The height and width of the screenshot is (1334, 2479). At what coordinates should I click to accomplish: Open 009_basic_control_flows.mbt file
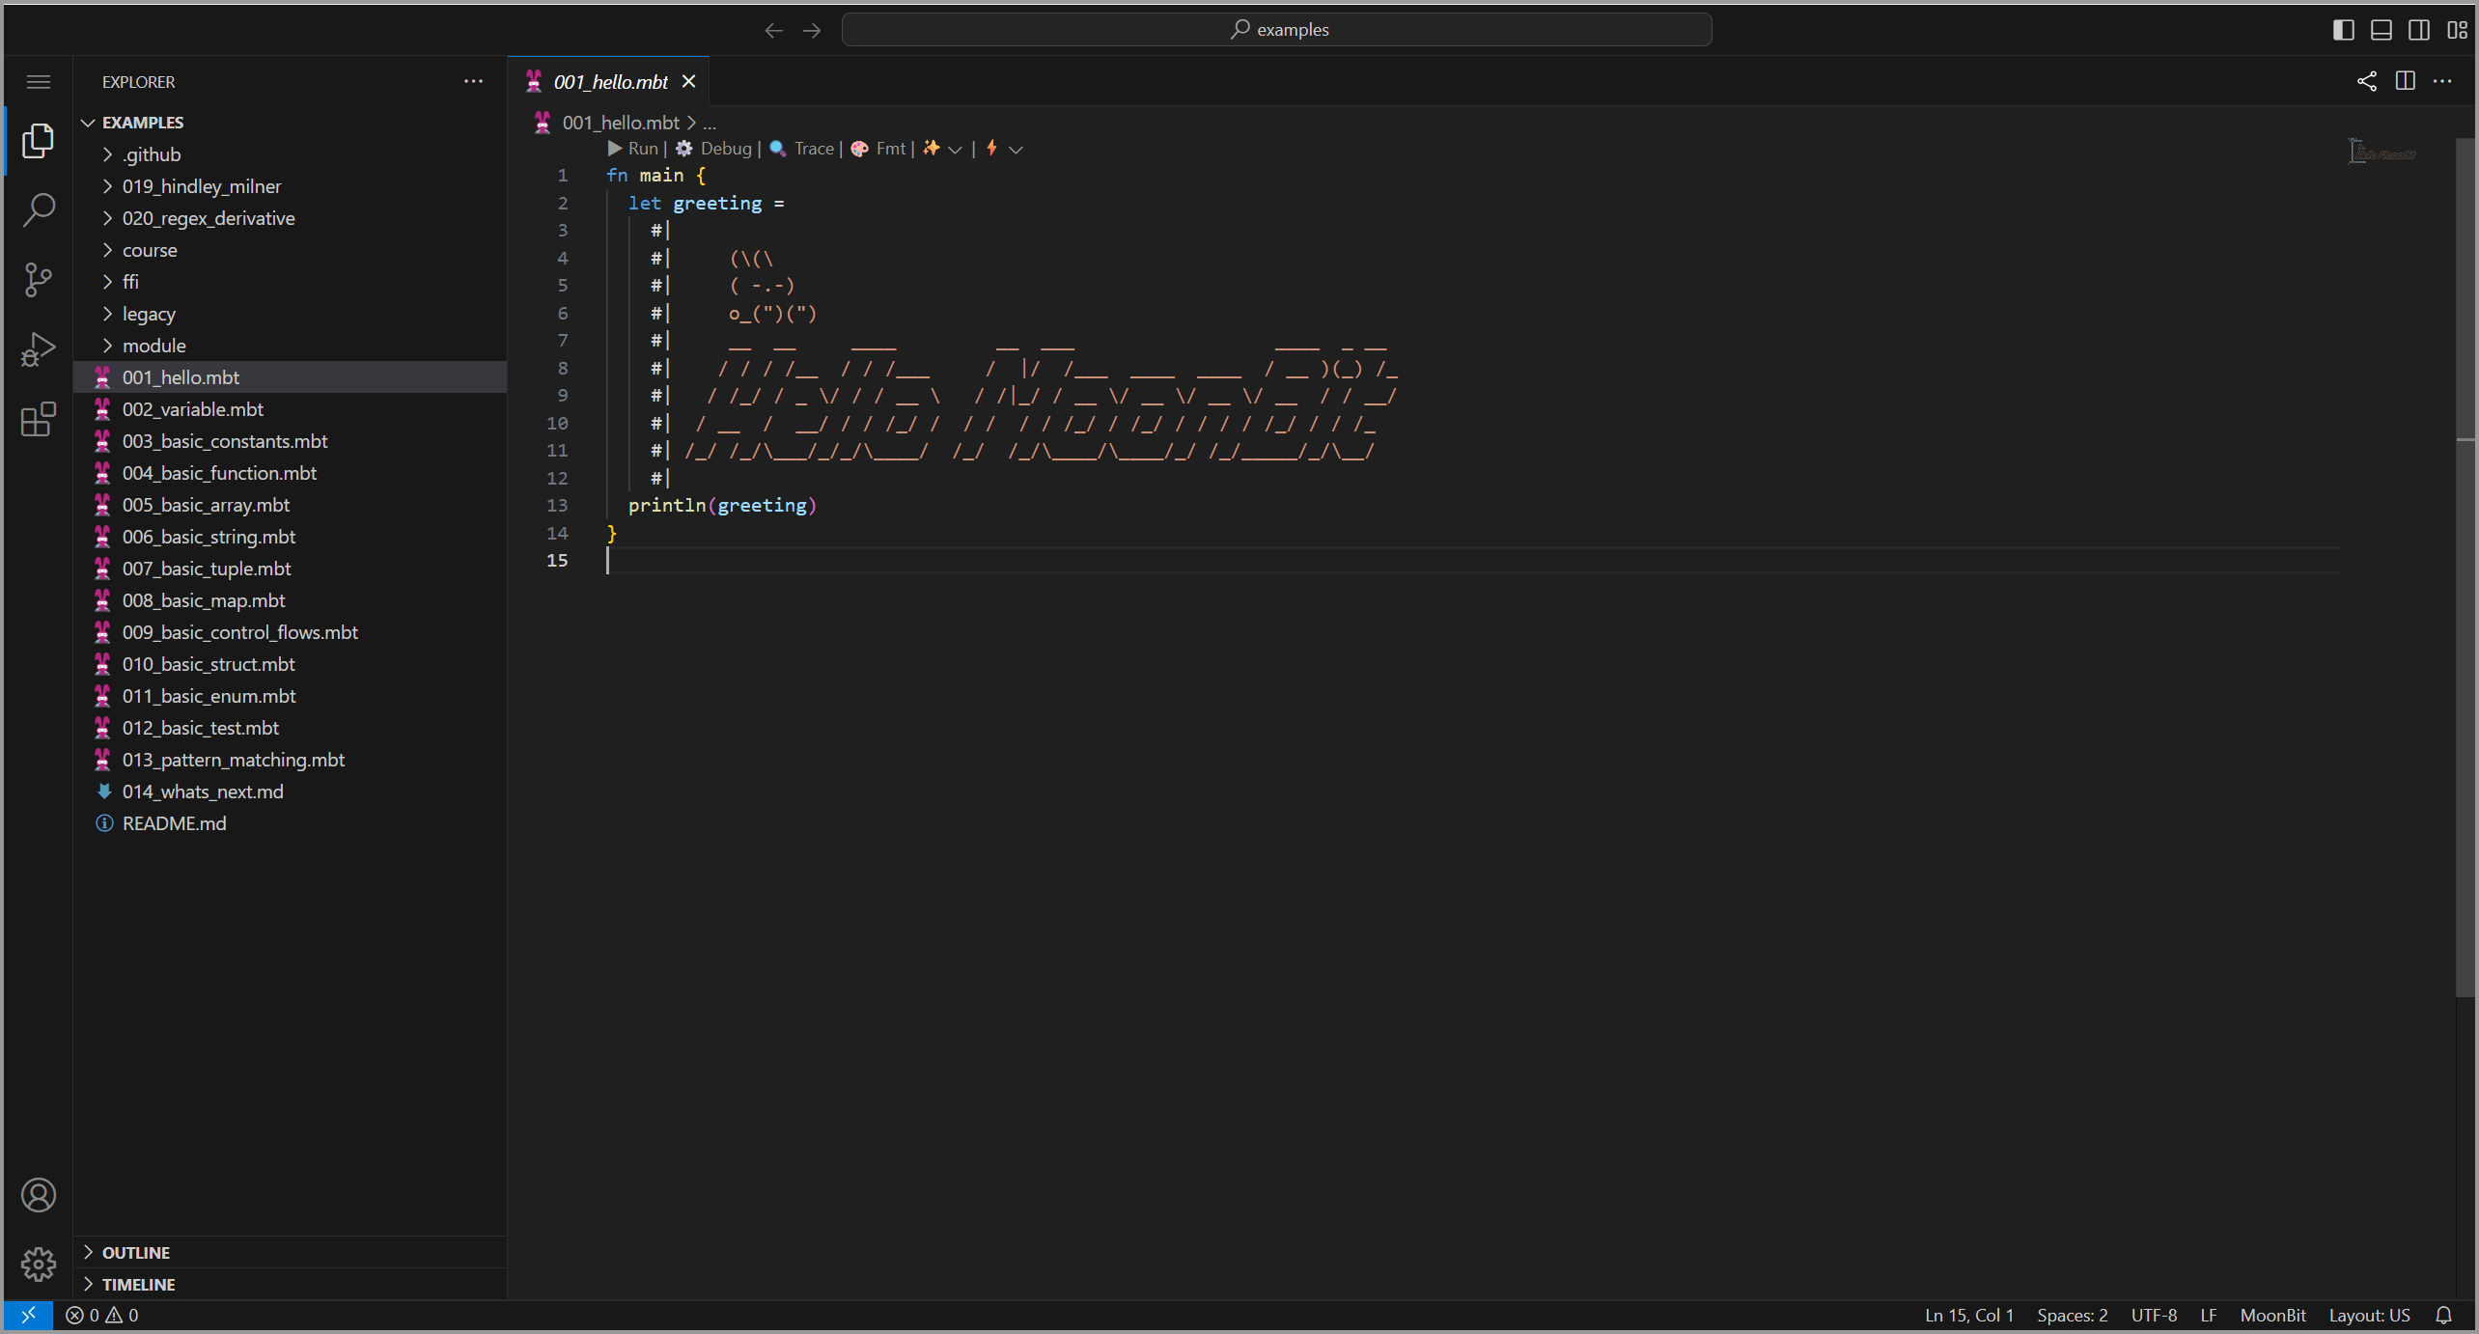pyautogui.click(x=290, y=632)
